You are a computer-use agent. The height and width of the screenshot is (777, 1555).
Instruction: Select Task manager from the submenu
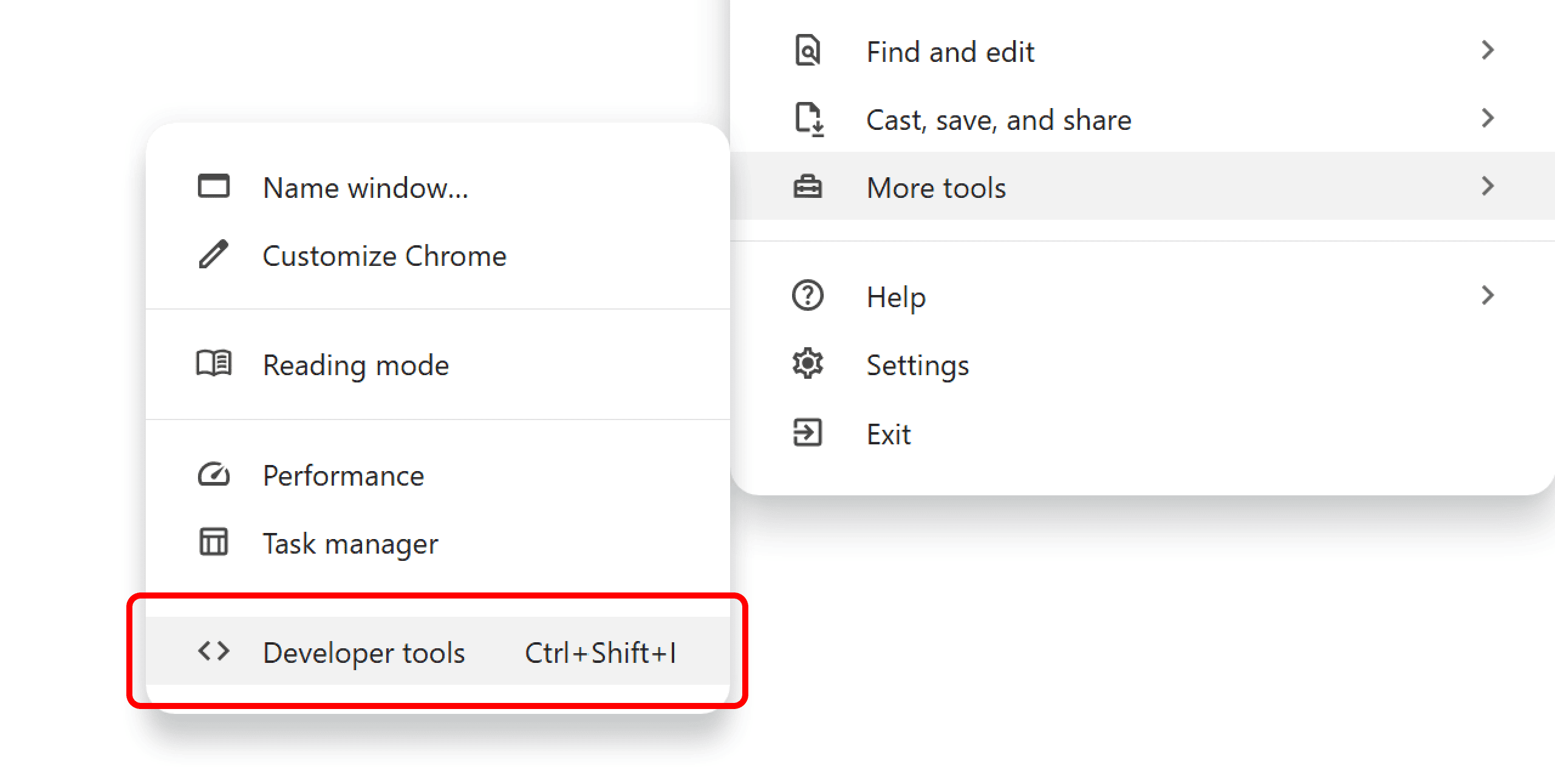(350, 544)
